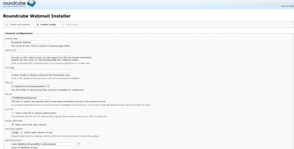Select the Create config step

(48, 25)
